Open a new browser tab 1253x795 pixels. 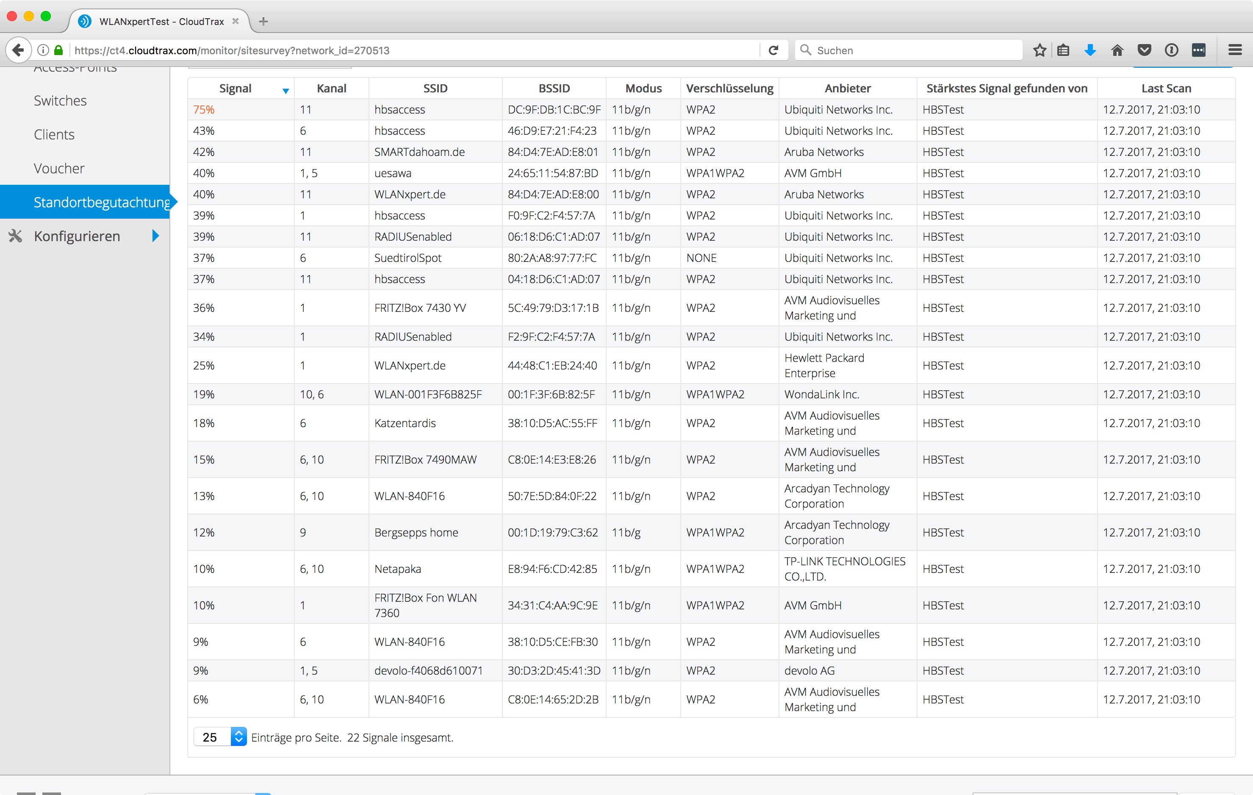(263, 21)
